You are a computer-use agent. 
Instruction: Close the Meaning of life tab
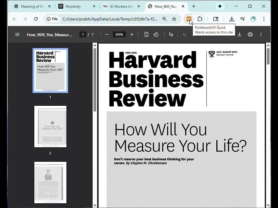tap(49, 6)
